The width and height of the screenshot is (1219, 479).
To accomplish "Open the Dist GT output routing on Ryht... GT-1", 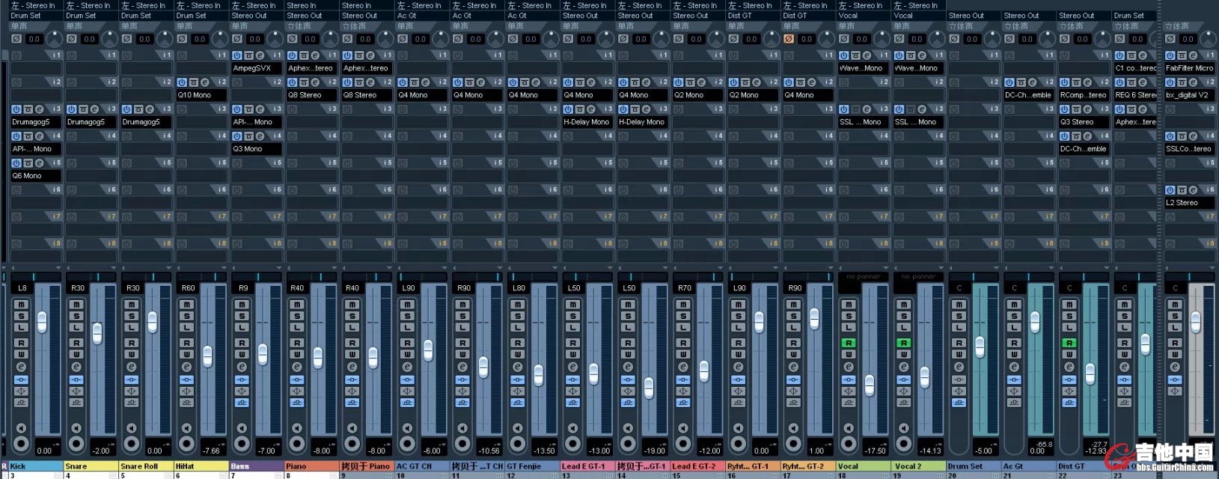I will [754, 15].
